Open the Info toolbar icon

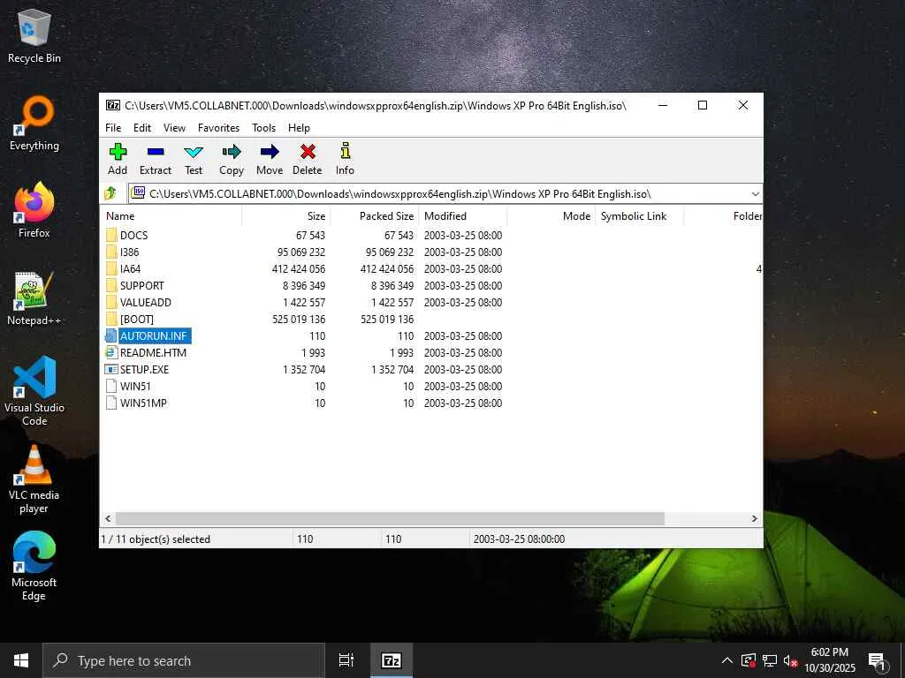(x=346, y=151)
